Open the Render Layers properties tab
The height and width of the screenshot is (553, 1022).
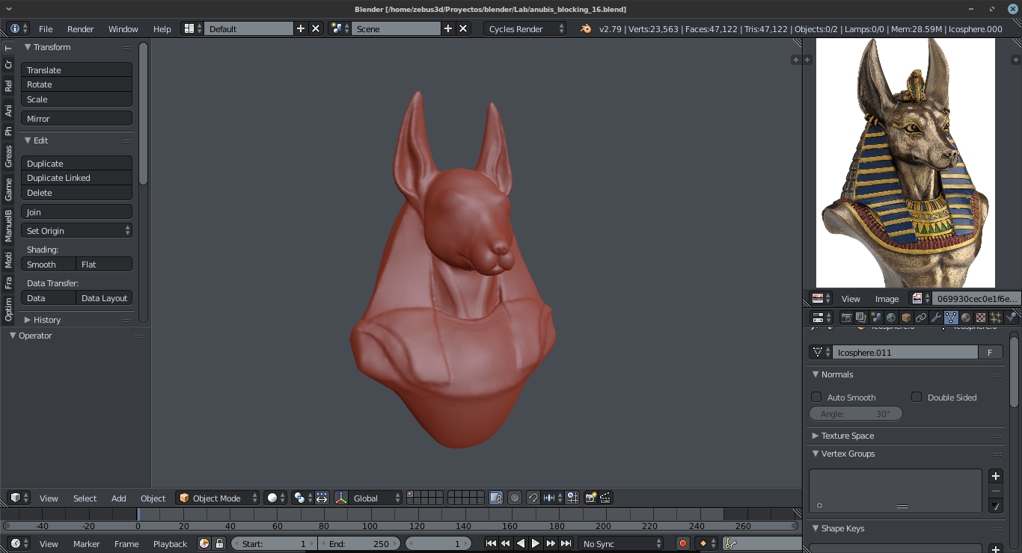861,318
